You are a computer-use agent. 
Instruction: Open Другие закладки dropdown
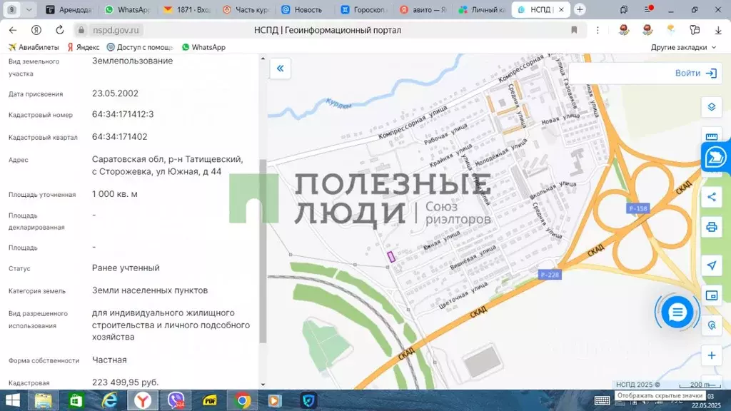click(683, 47)
